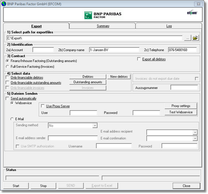Click the ellipsis browse button for path
Screen dimensions: 208x194
point(187,38)
